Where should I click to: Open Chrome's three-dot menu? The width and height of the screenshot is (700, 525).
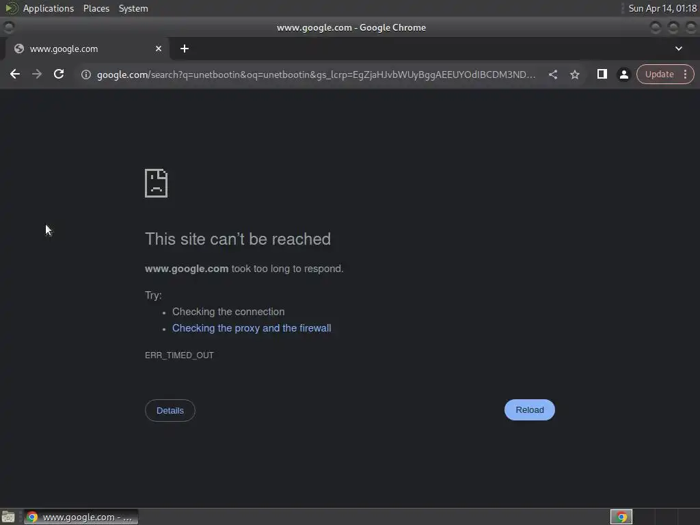tap(685, 74)
